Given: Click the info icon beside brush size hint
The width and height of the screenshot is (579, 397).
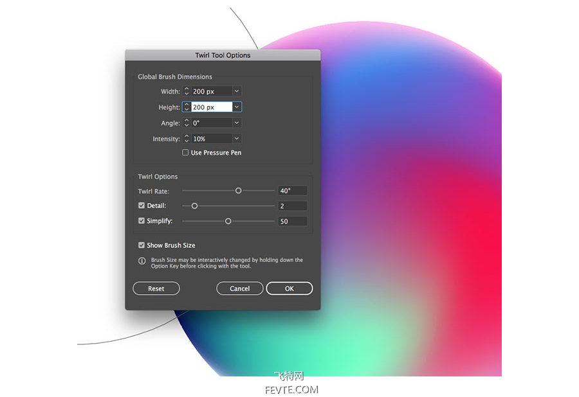Looking at the screenshot, I should tap(142, 261).
